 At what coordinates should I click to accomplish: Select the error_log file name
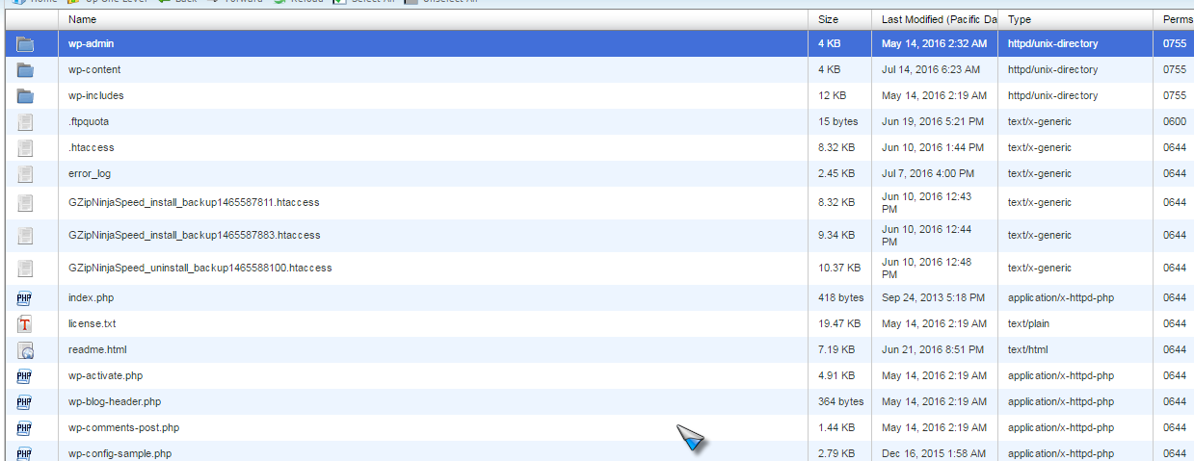90,174
